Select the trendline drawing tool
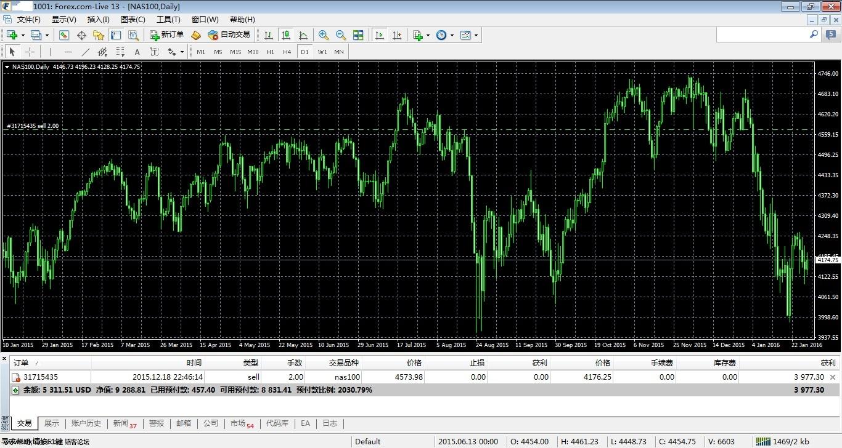 coord(85,52)
